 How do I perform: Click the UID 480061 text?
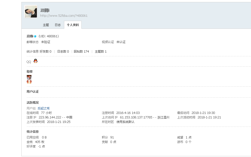(49, 36)
